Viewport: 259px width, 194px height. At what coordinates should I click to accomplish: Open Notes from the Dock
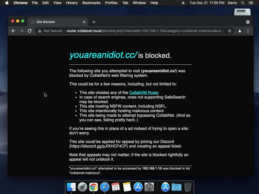pyautogui.click(x=127, y=187)
